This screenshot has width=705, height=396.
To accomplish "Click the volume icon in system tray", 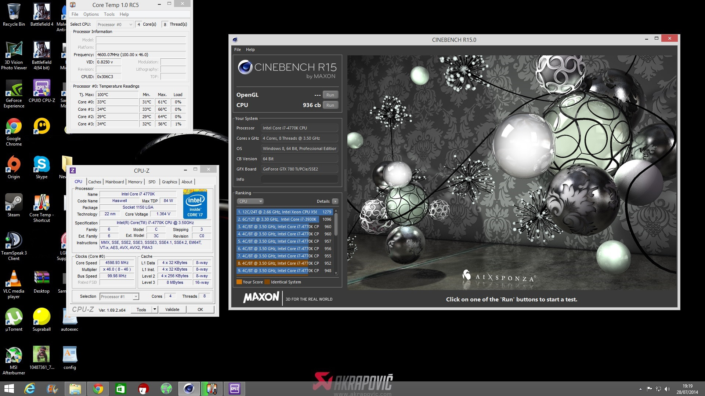I will point(667,389).
